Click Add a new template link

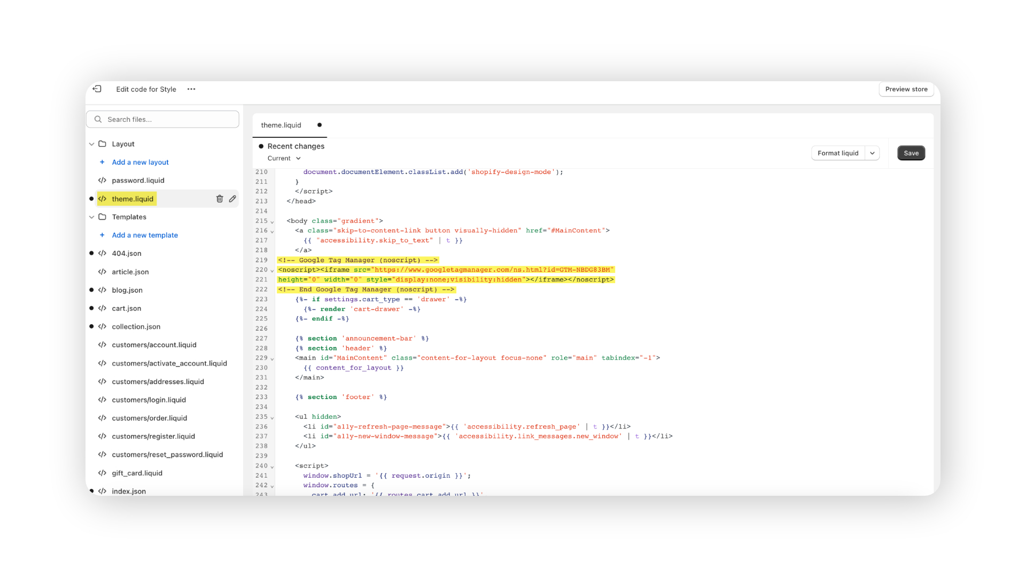tap(145, 235)
